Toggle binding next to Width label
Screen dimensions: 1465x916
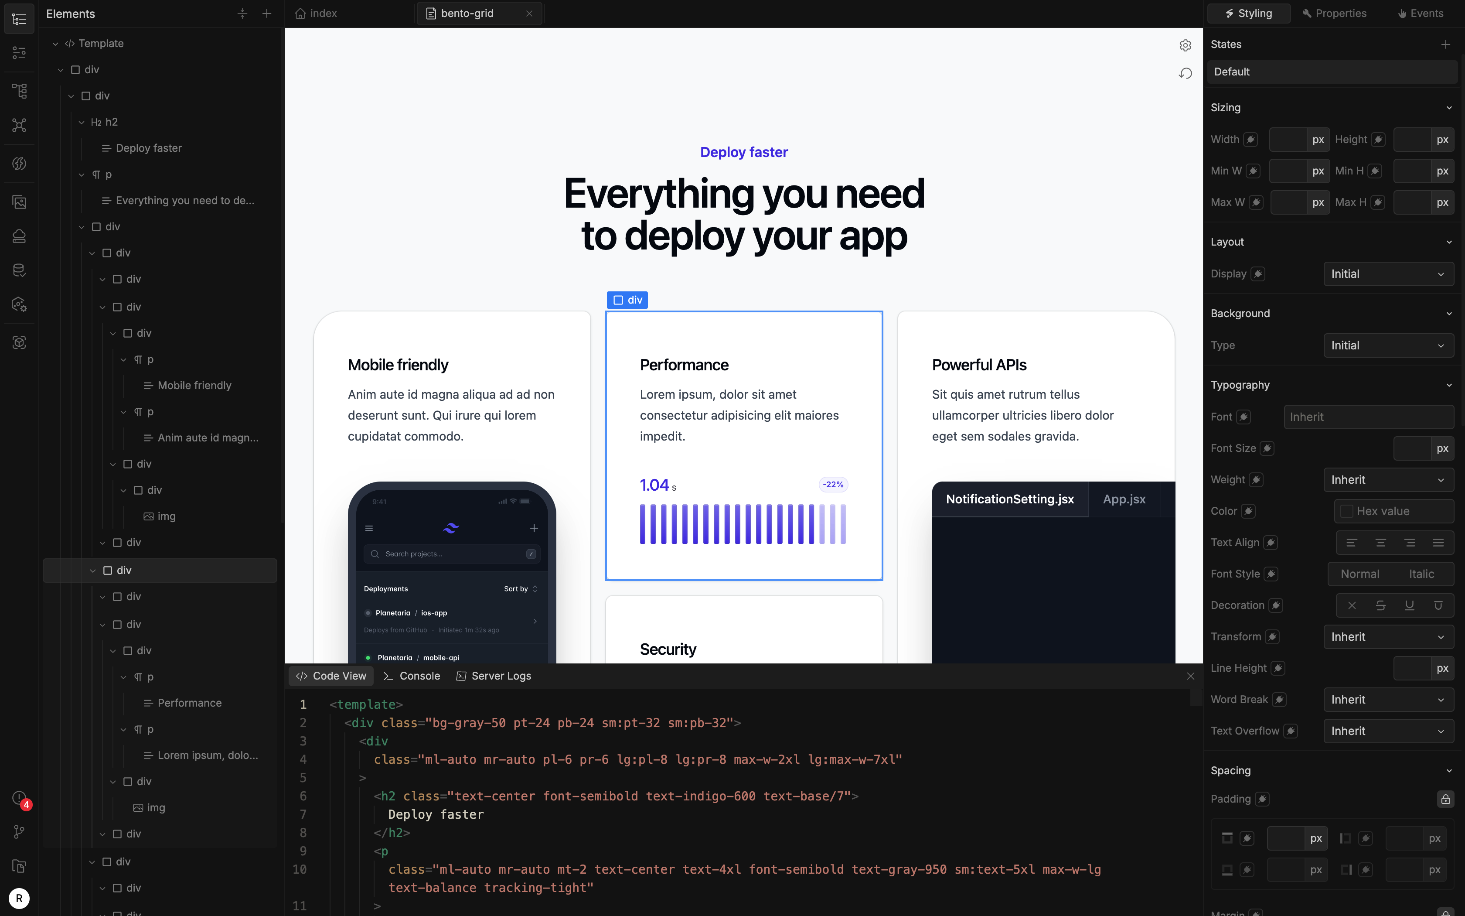tap(1250, 139)
